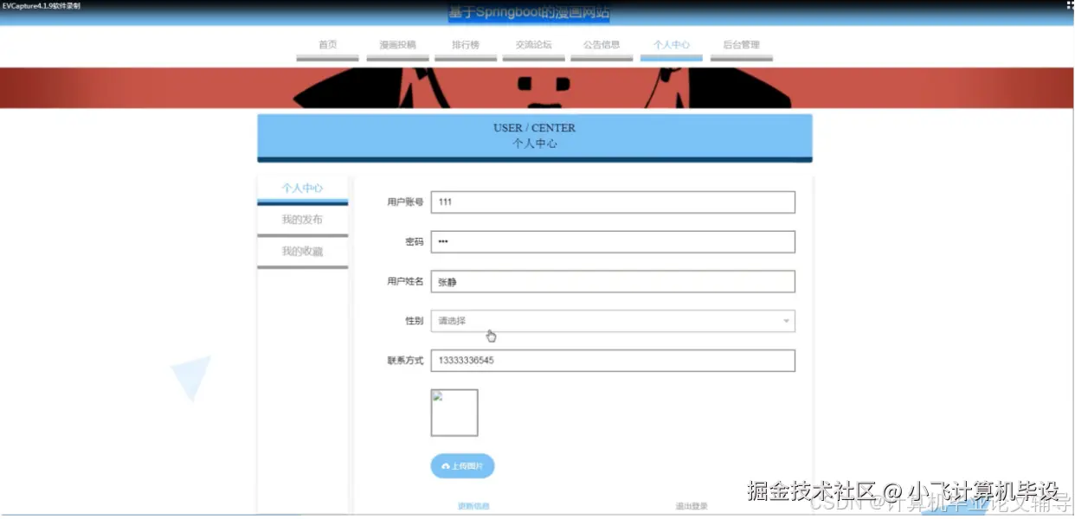
Task: Go to the 漫画投稿 tab
Action: tap(397, 46)
